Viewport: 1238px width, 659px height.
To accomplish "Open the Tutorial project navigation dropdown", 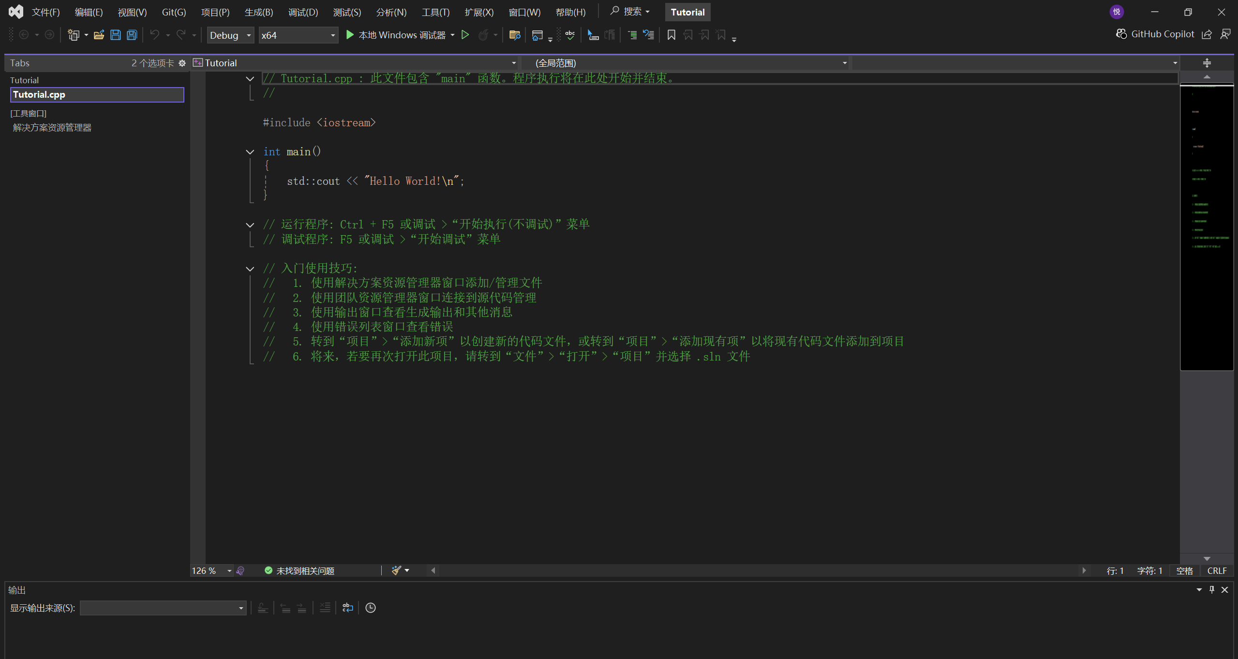I will (355, 63).
